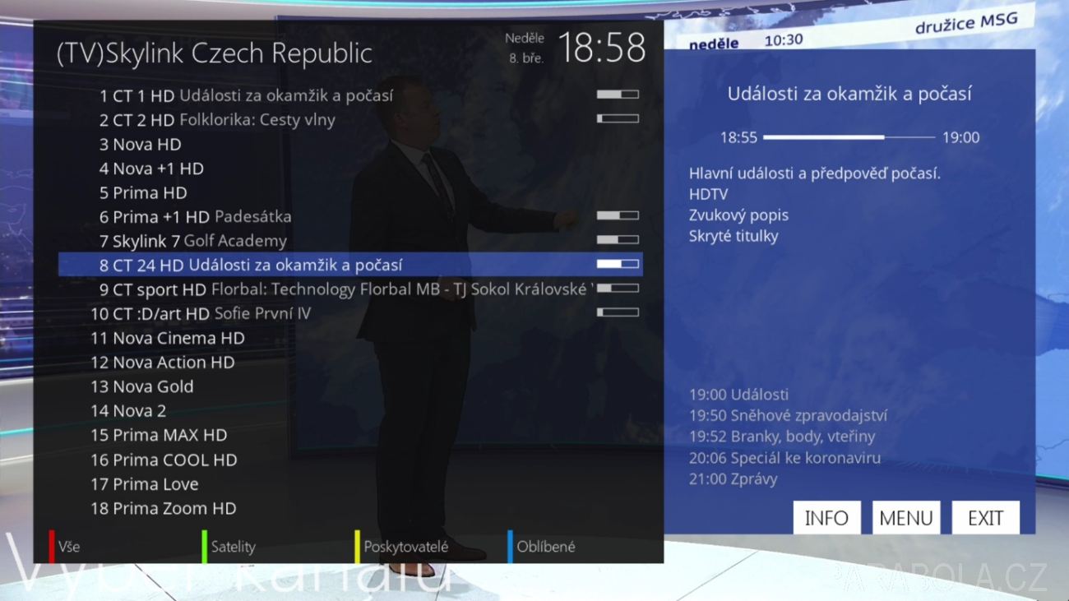Click the 20:06 Speciál ke koronaviru entry
The height and width of the screenshot is (601, 1069).
click(x=785, y=458)
